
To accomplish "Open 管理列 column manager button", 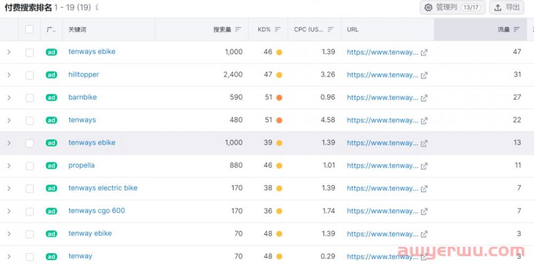I will coord(452,7).
